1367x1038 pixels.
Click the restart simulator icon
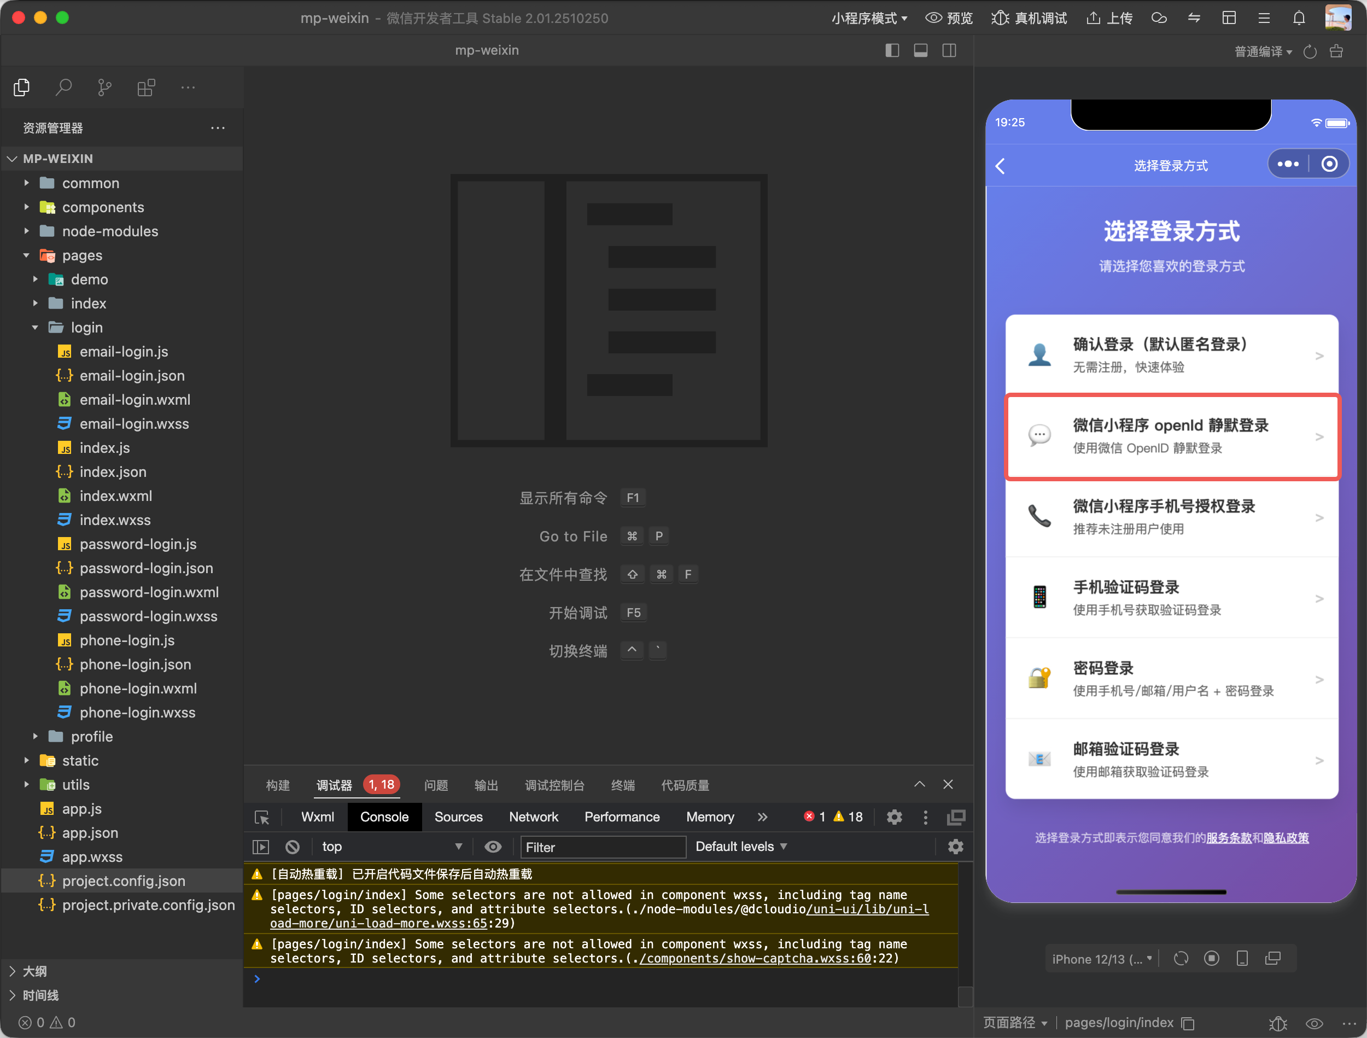pyautogui.click(x=1181, y=958)
